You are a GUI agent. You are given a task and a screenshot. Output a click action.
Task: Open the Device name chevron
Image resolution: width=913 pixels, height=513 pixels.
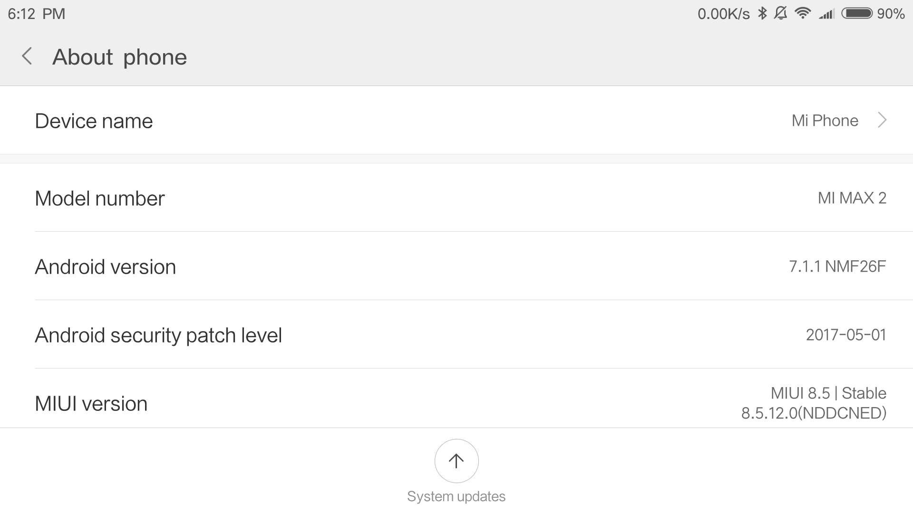point(882,120)
